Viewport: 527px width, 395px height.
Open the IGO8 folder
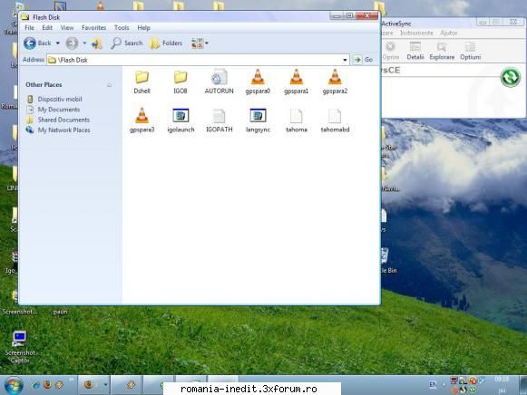point(181,82)
